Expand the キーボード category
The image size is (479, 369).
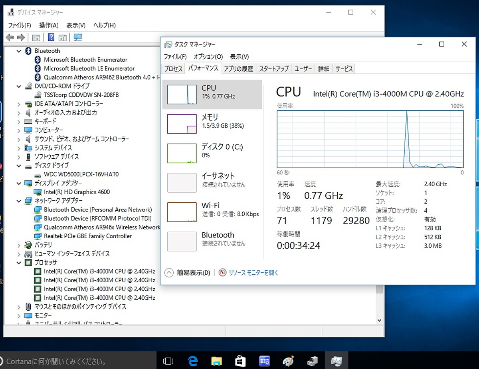tap(19, 121)
